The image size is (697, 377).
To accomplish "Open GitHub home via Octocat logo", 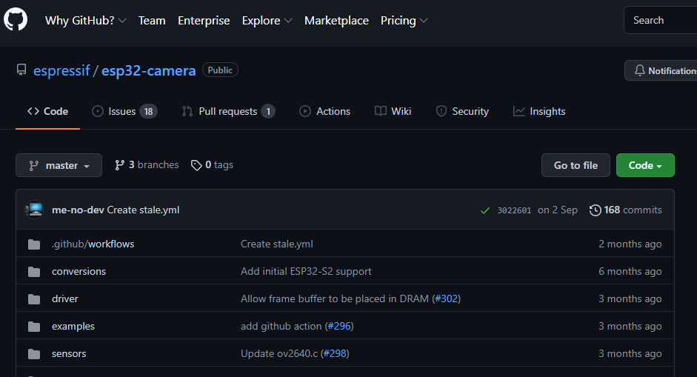I will tap(16, 19).
